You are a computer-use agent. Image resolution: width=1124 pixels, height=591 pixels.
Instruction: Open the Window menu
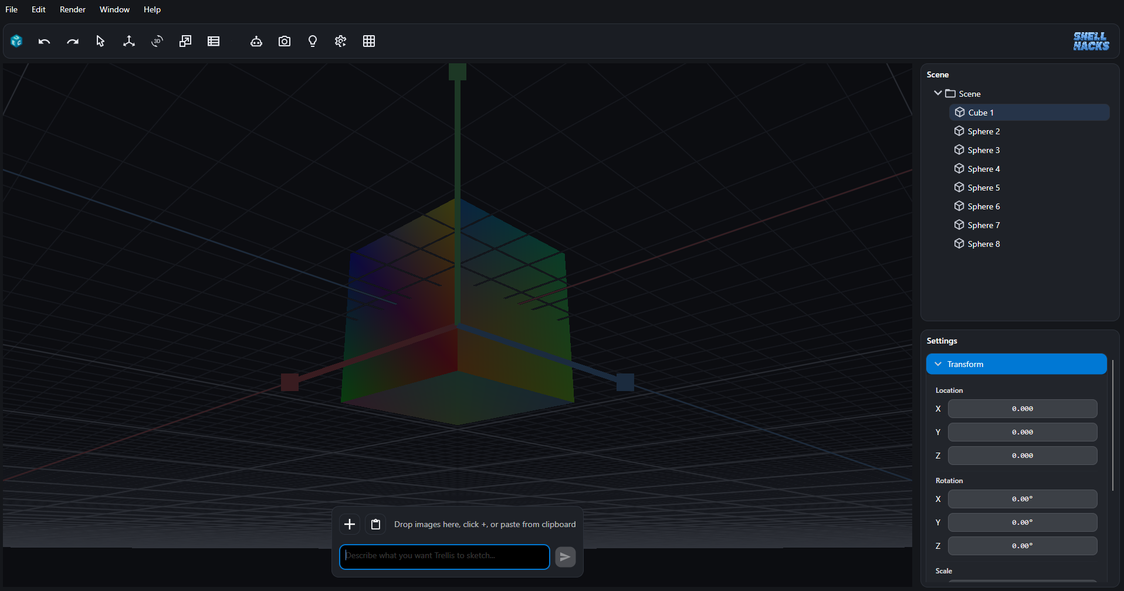(x=114, y=9)
